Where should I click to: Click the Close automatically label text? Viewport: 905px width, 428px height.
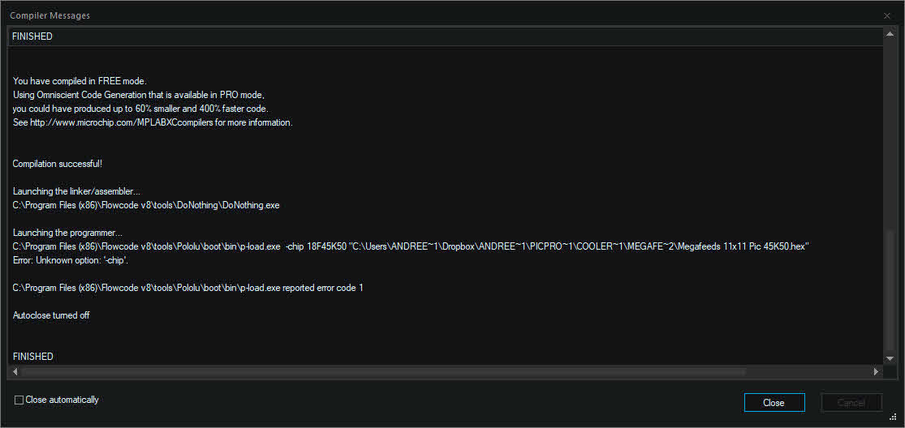click(62, 400)
